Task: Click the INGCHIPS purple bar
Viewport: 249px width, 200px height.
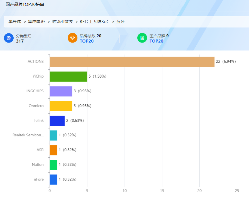Action: pos(61,91)
